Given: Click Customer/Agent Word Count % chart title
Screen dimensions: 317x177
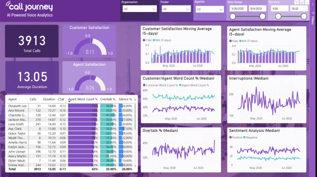Looking at the screenshot, I should pyautogui.click(x=178, y=78).
